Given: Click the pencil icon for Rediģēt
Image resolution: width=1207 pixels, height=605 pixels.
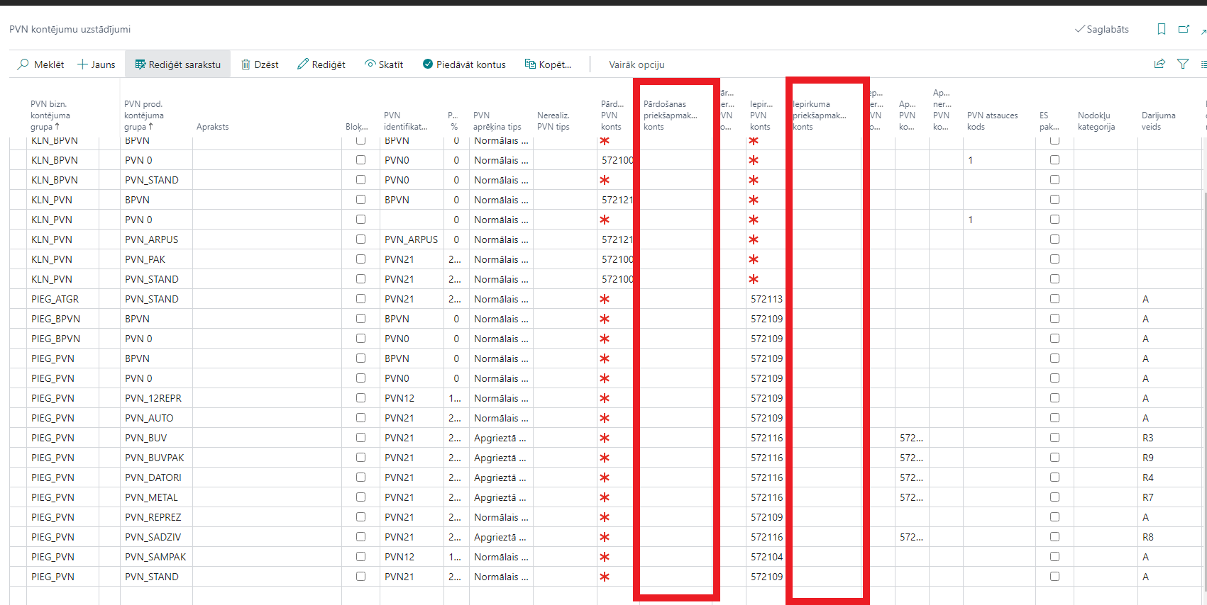Looking at the screenshot, I should click(303, 64).
